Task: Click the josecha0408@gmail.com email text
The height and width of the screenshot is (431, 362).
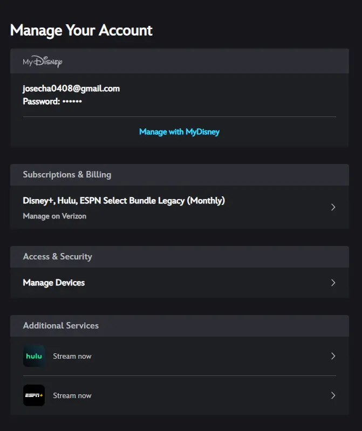Action: (71, 88)
